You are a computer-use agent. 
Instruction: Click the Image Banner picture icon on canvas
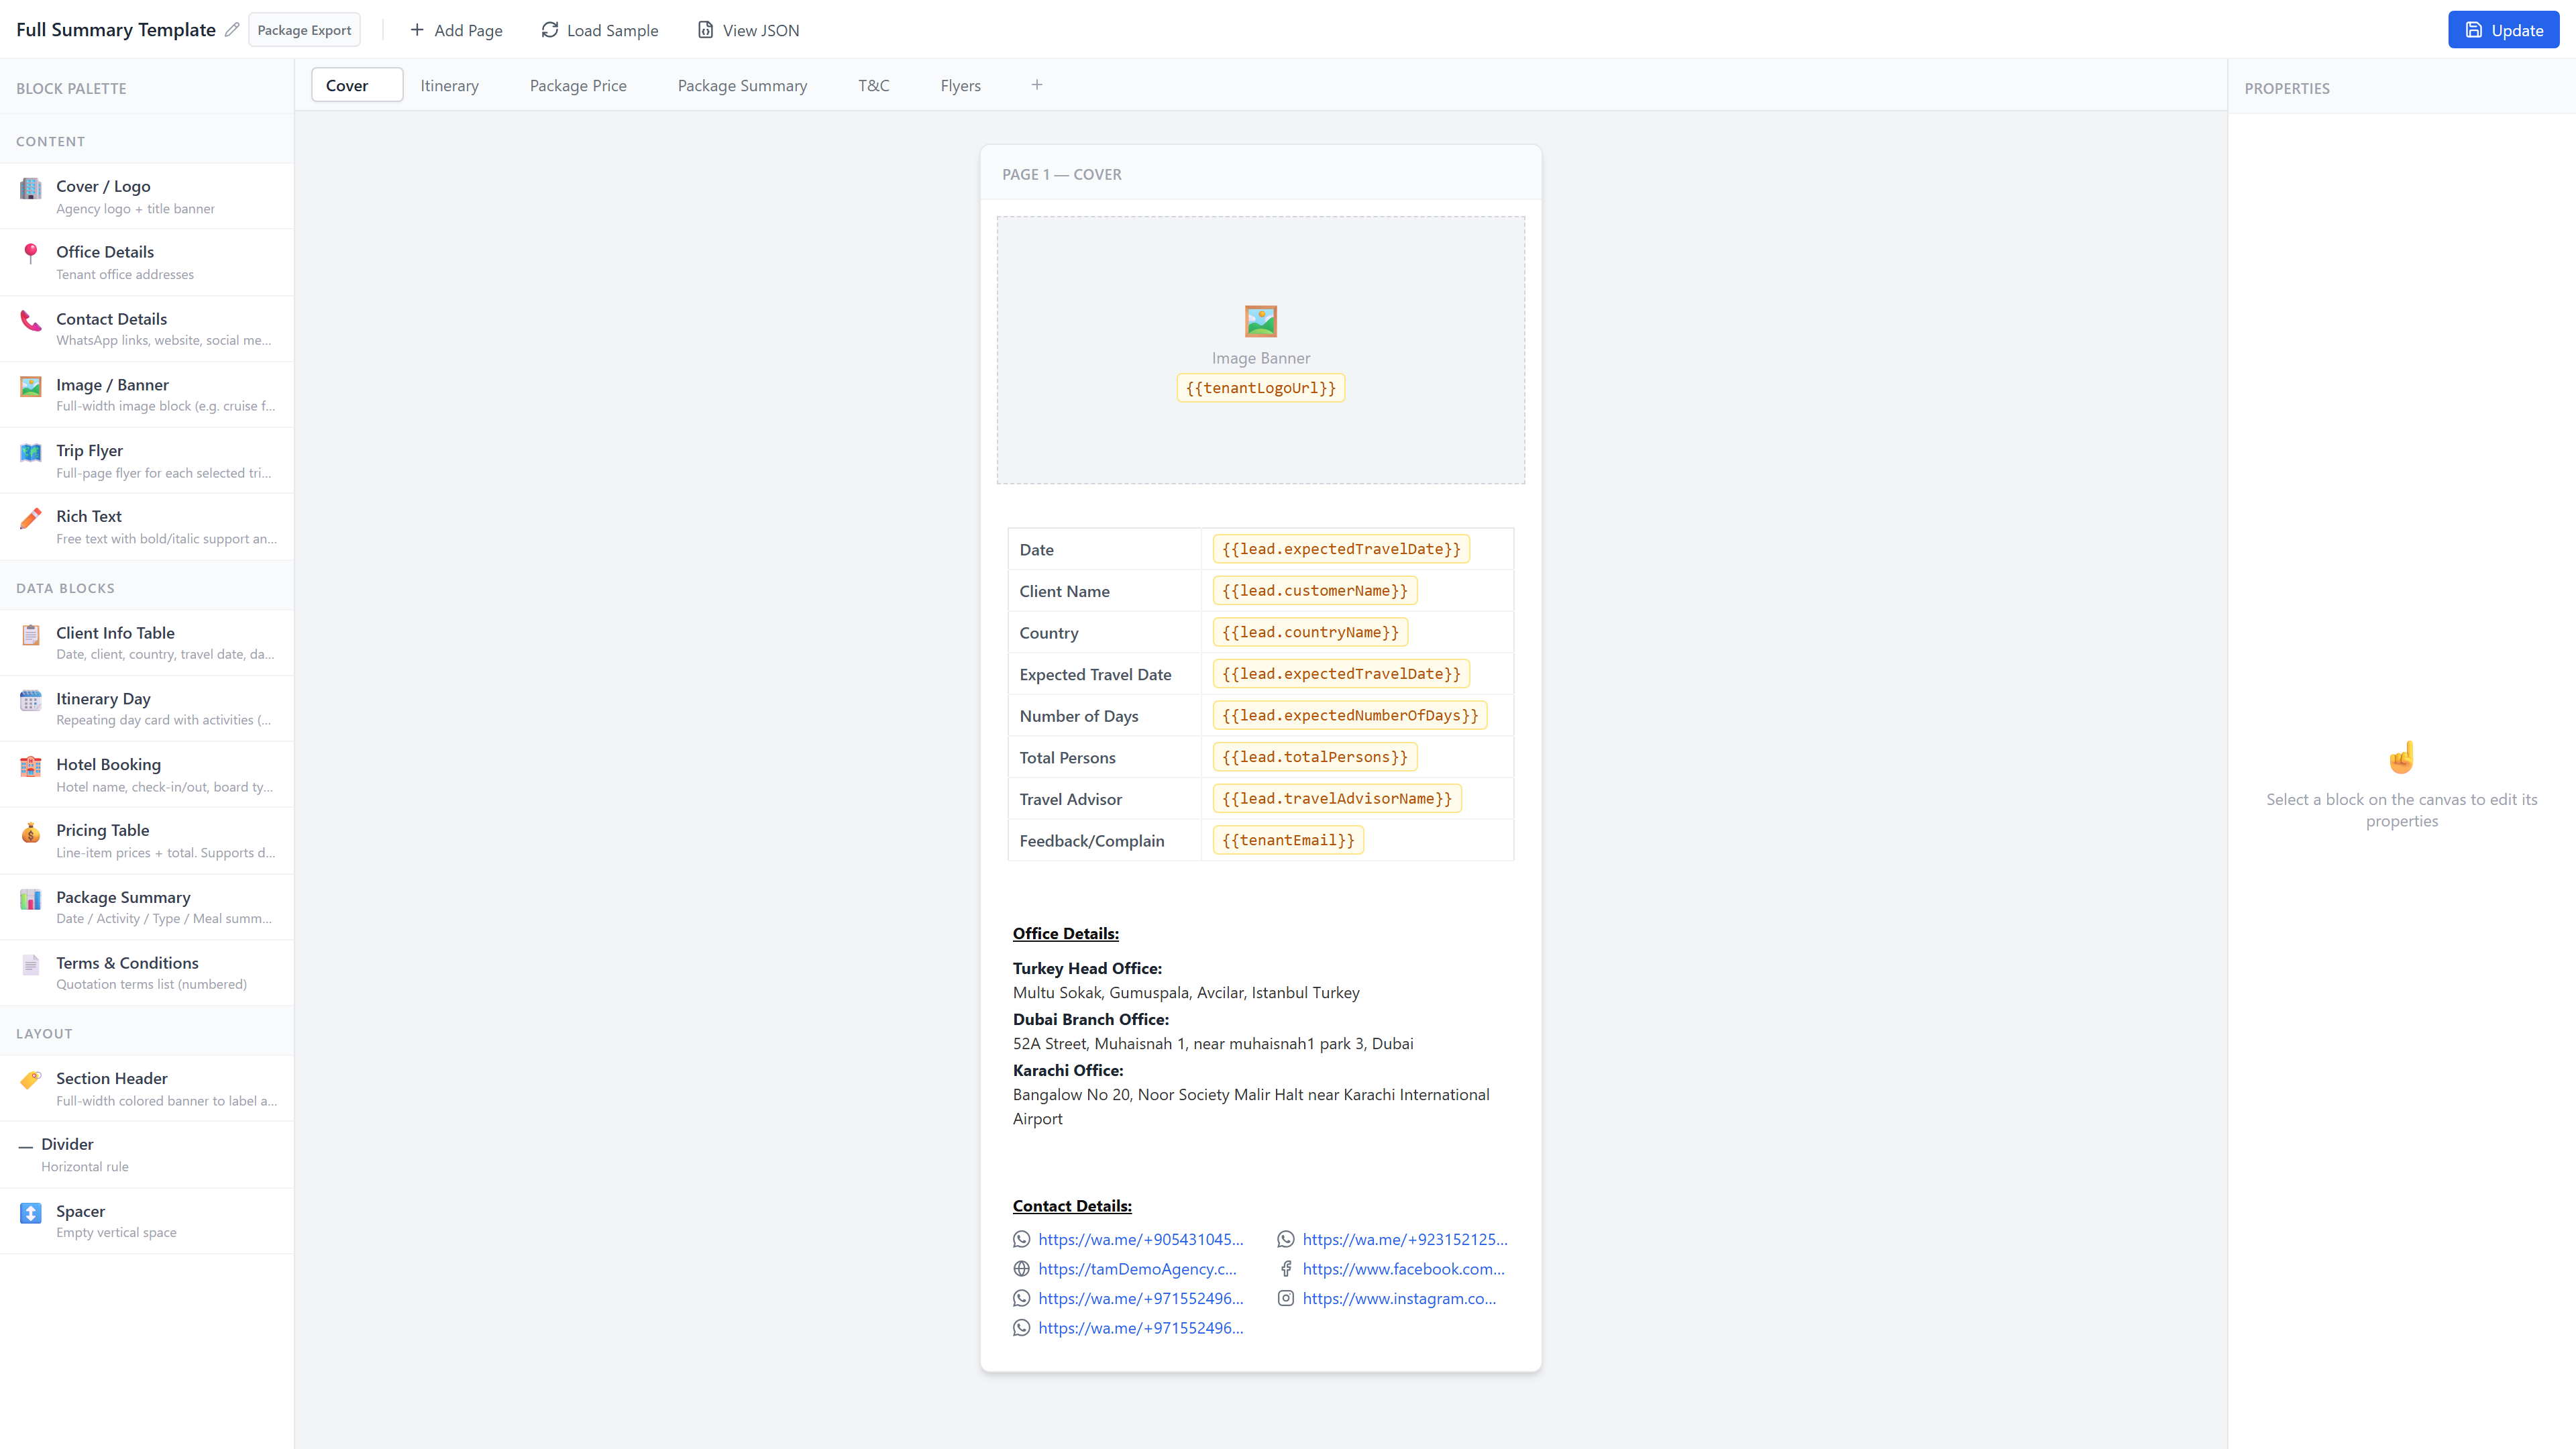pos(1261,321)
